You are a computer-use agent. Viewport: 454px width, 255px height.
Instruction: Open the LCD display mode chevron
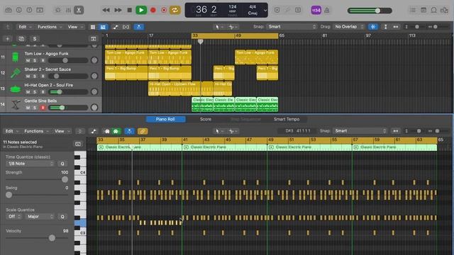pyautogui.click(x=265, y=11)
